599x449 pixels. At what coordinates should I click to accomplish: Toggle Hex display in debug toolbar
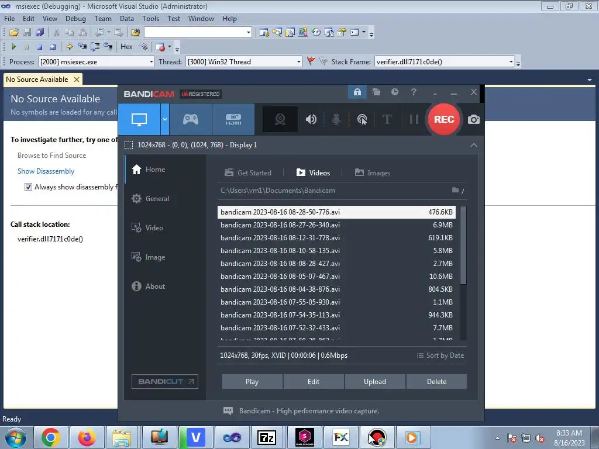pos(126,47)
